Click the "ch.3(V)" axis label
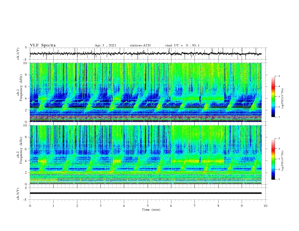Image resolution: width=299 pixels, height=231 pixels. [18, 194]
